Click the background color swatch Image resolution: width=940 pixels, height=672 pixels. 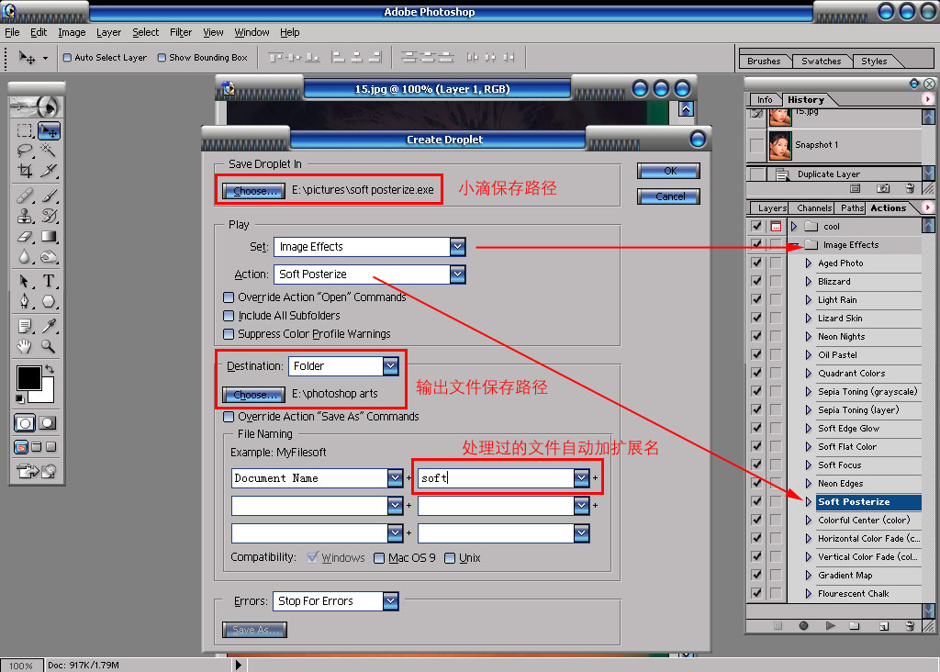tap(46, 395)
